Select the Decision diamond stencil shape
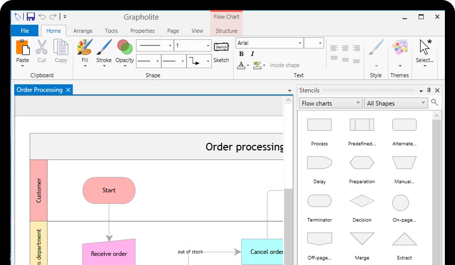This screenshot has width=455, height=265. (362, 201)
